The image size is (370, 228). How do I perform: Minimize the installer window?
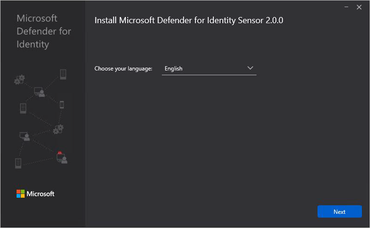[346, 7]
